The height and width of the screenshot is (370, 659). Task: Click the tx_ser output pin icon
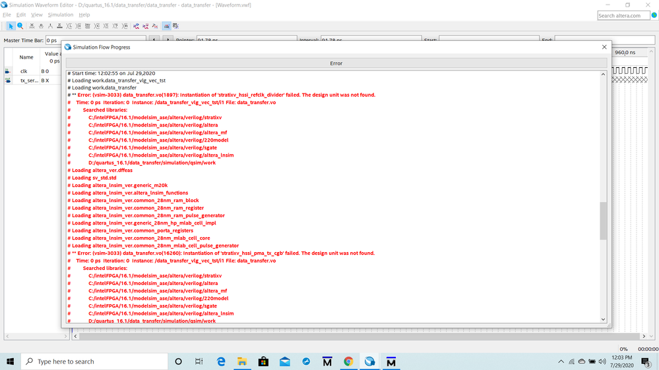point(7,80)
